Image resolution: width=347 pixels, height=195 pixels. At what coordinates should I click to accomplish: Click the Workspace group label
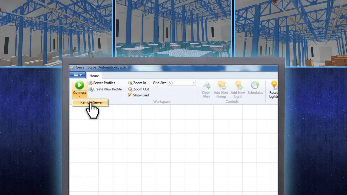click(x=162, y=102)
